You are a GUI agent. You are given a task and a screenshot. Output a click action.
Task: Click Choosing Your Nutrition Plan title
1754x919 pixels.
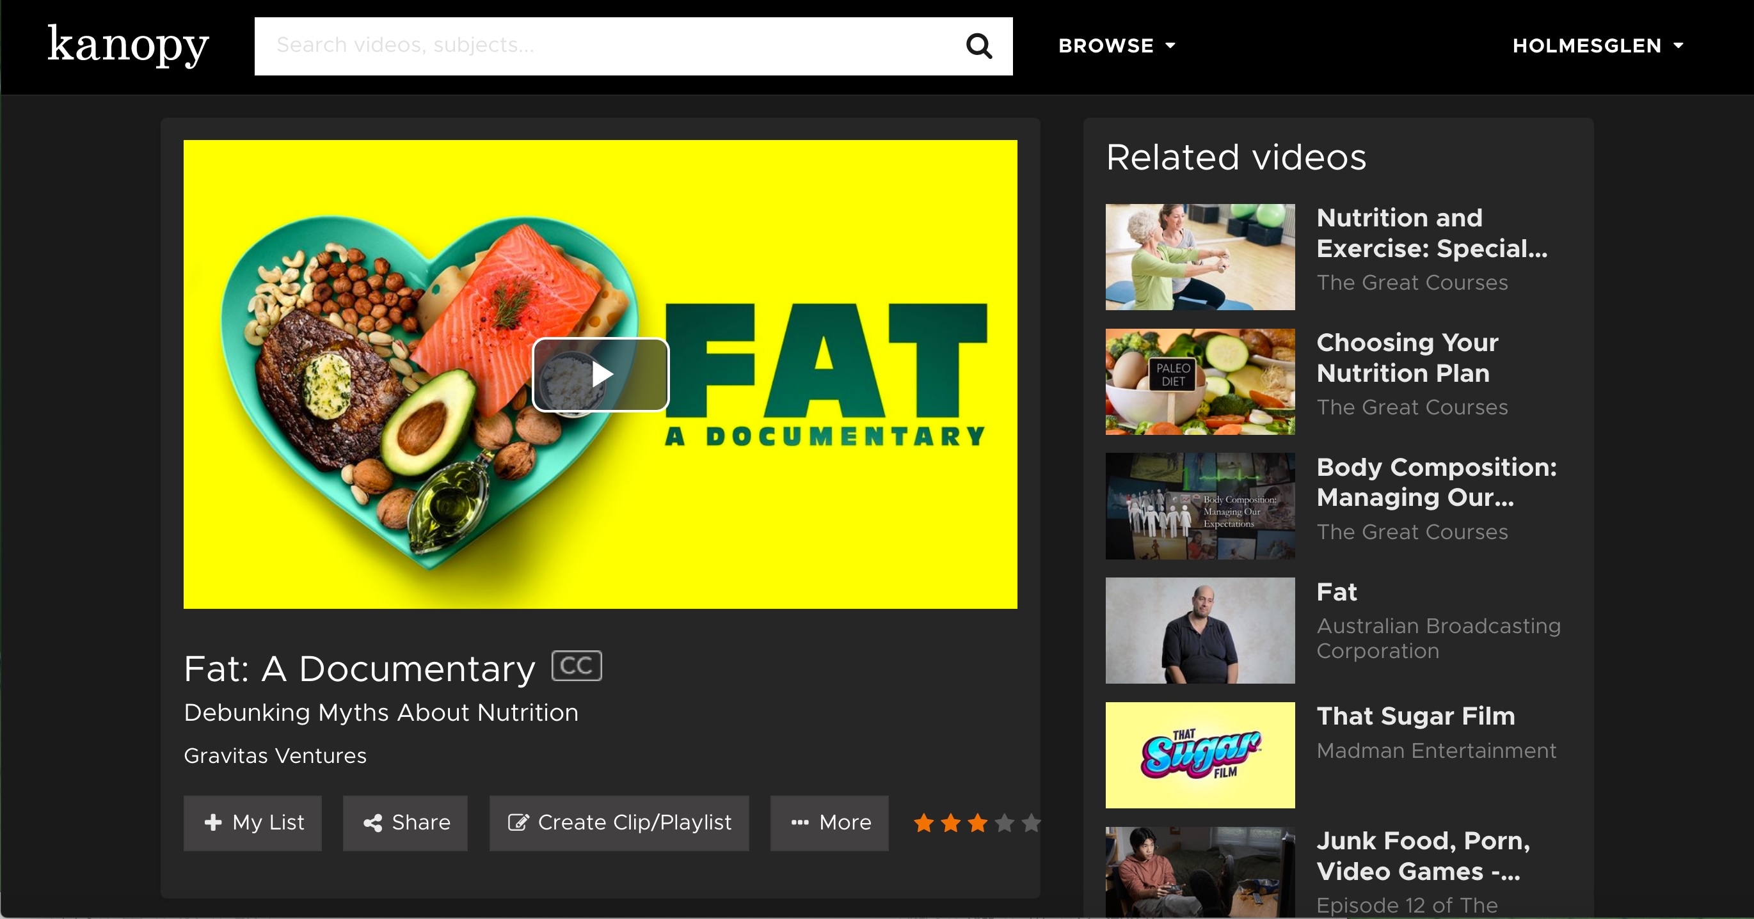tap(1407, 357)
